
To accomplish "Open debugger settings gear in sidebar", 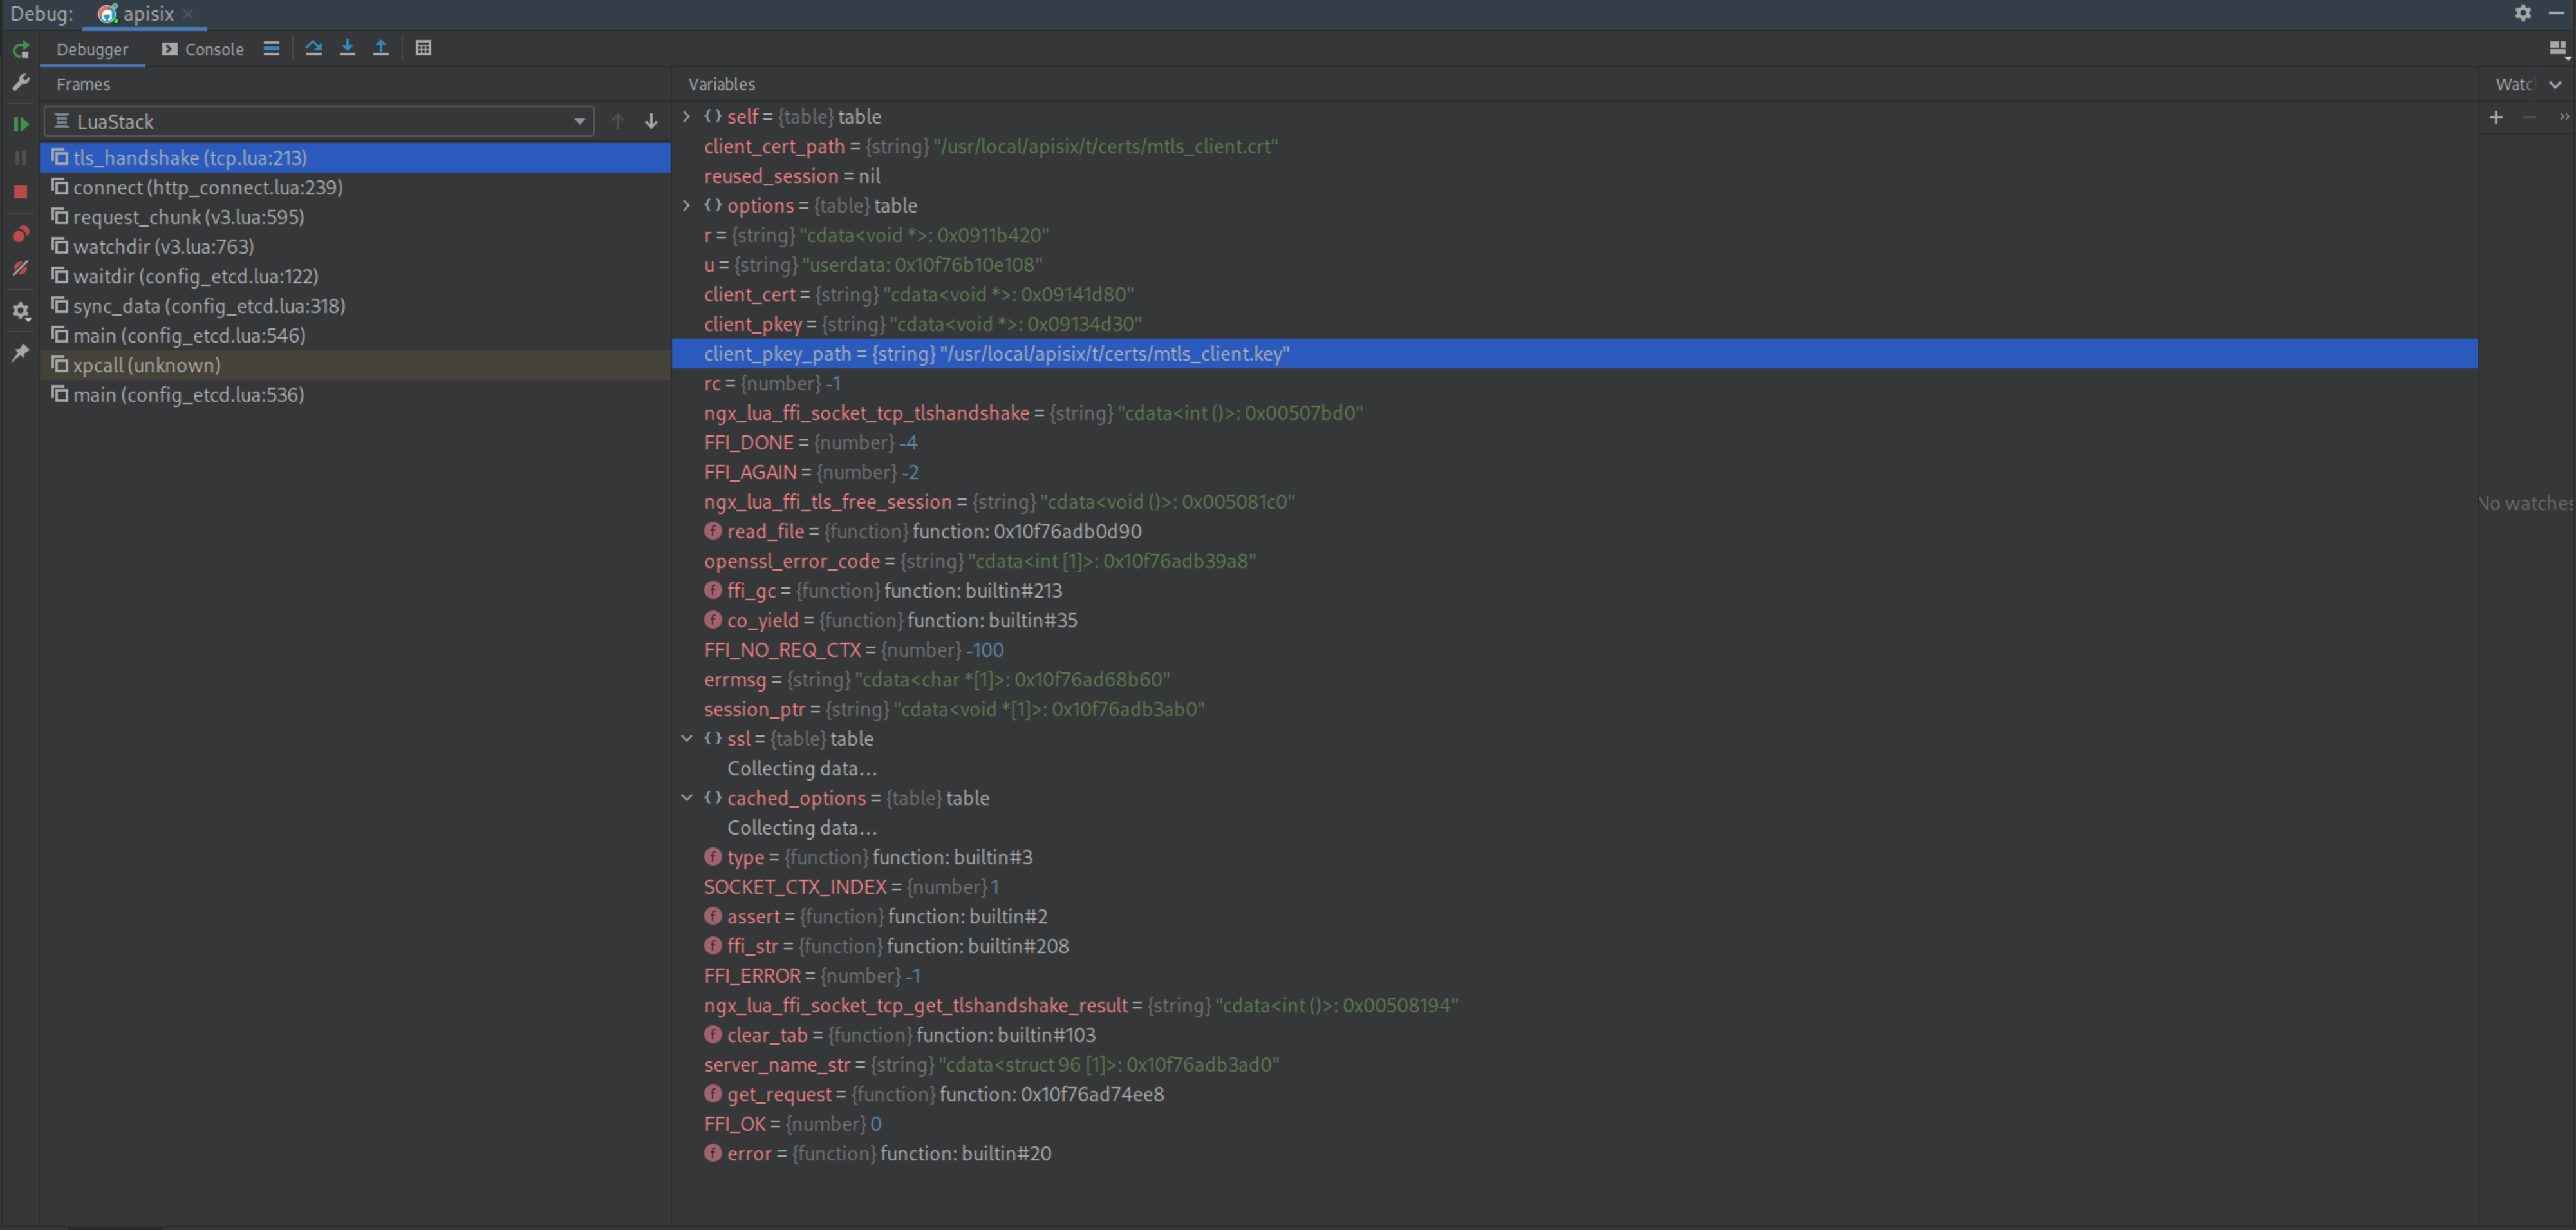I will pos(20,311).
